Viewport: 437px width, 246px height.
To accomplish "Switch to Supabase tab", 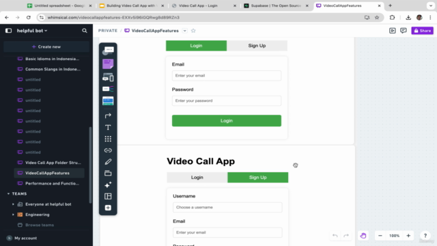I will point(276,5).
